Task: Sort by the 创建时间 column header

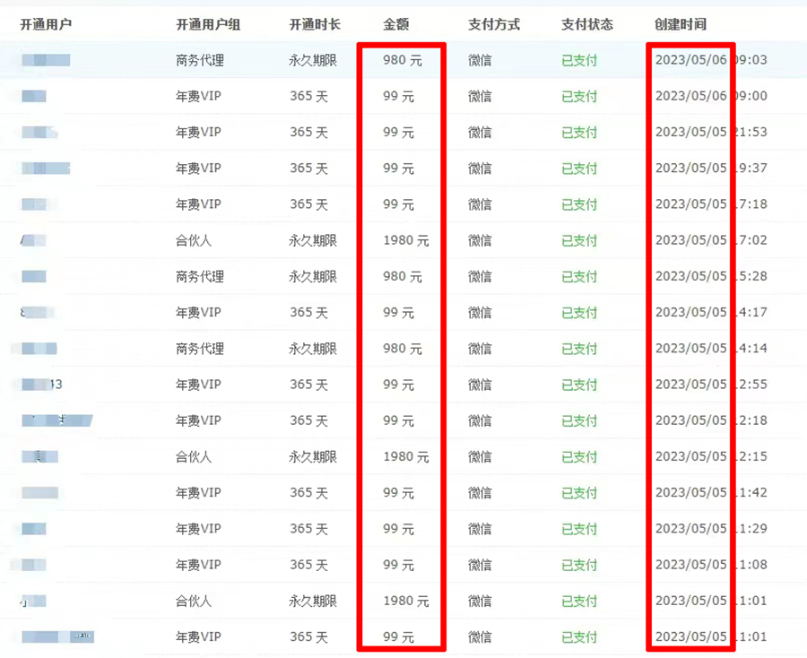Action: click(x=681, y=24)
